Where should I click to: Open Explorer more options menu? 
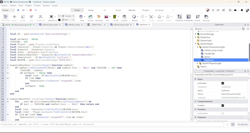(248, 29)
